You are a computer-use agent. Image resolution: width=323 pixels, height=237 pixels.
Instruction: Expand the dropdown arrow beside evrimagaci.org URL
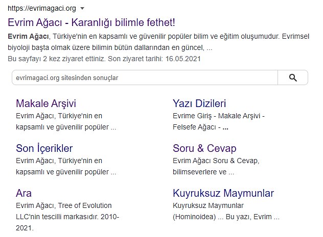point(83,9)
